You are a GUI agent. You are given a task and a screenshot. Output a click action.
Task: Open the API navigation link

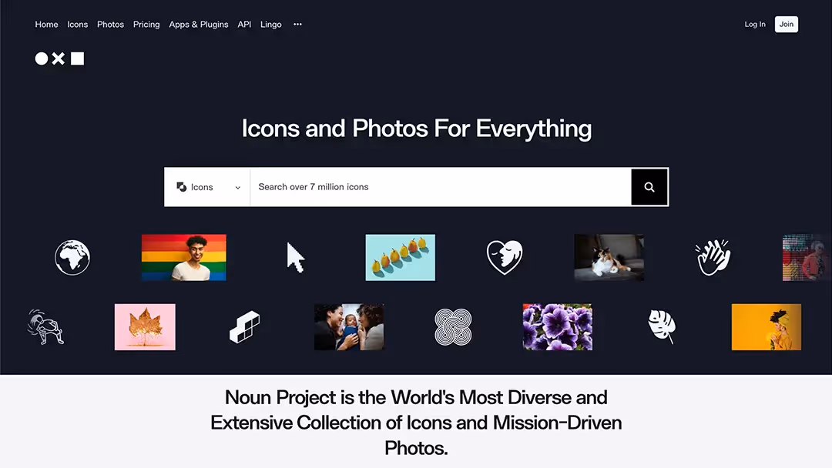point(244,25)
